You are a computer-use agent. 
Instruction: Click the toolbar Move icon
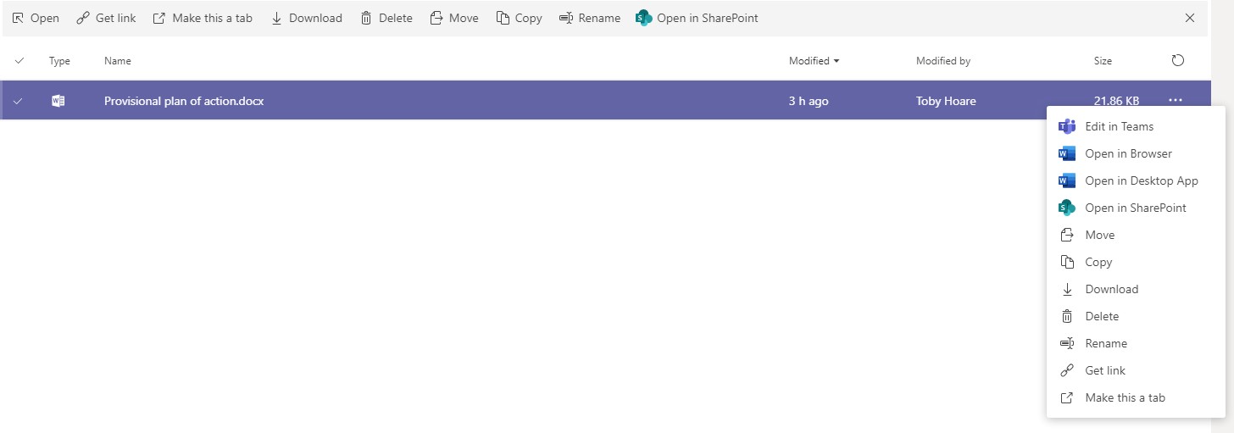tap(436, 18)
